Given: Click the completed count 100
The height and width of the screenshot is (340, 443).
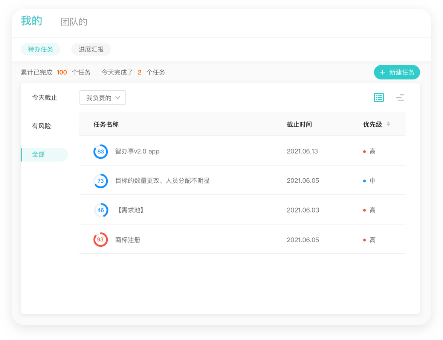Looking at the screenshot, I should tap(62, 73).
